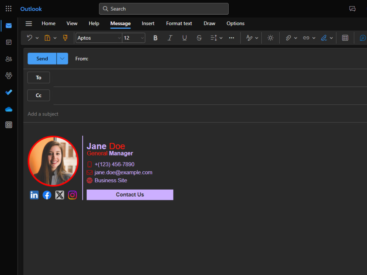Click the Signature pen icon

coord(324,38)
